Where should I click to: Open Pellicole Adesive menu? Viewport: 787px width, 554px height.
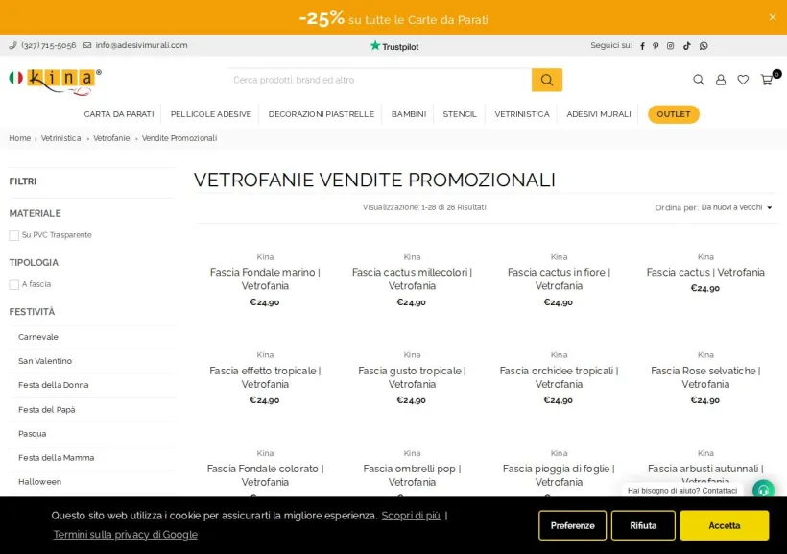(211, 114)
